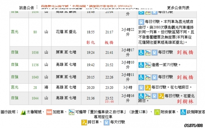This screenshot has height=128, width=205.
Task: Open train number 80 link
Action: (x=35, y=32)
